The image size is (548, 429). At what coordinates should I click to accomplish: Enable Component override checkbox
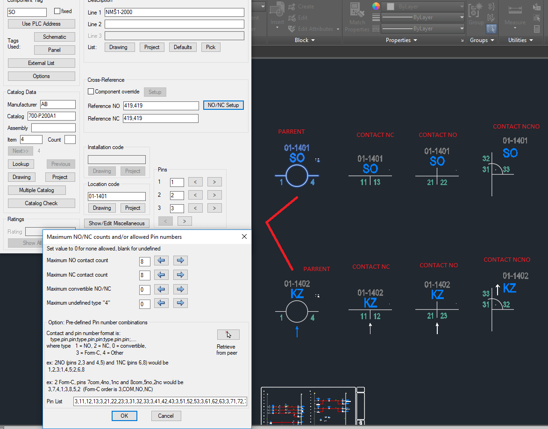click(91, 91)
